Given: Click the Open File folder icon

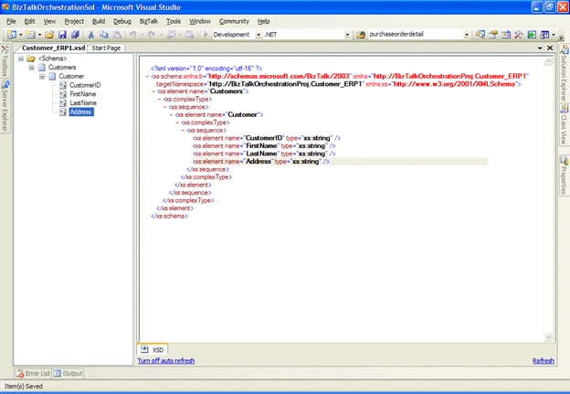Looking at the screenshot, I should click(49, 35).
